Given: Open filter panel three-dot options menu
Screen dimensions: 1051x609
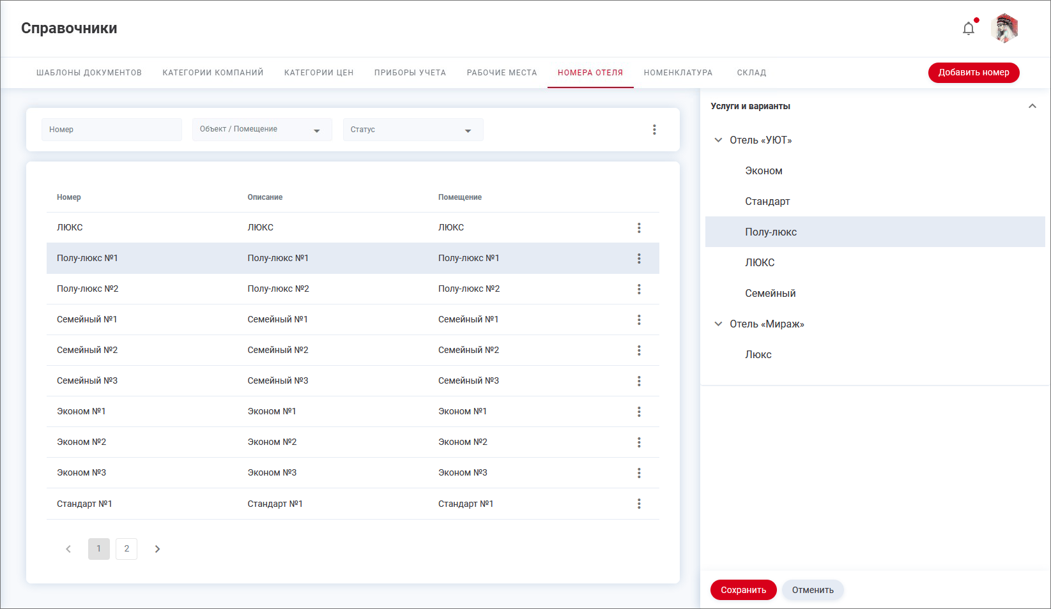Looking at the screenshot, I should coord(654,130).
